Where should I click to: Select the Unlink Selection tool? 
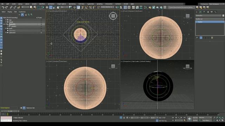[15, 7]
